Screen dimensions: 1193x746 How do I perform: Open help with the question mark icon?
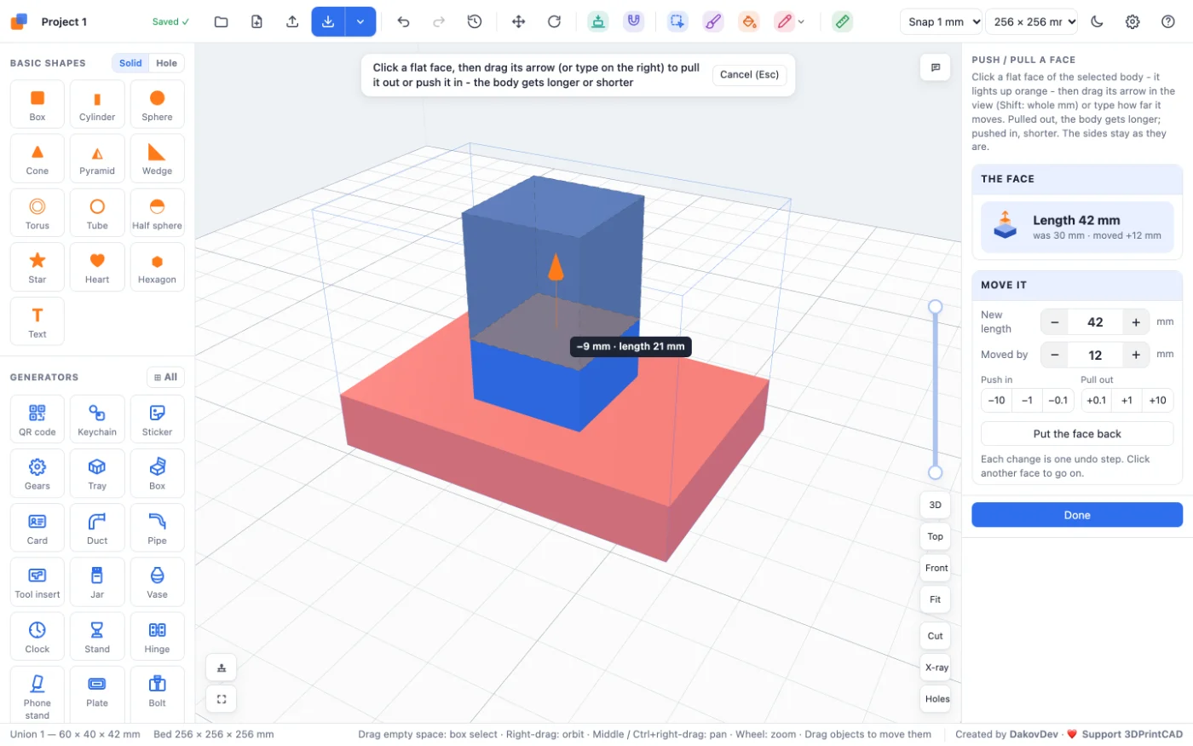[1168, 21]
